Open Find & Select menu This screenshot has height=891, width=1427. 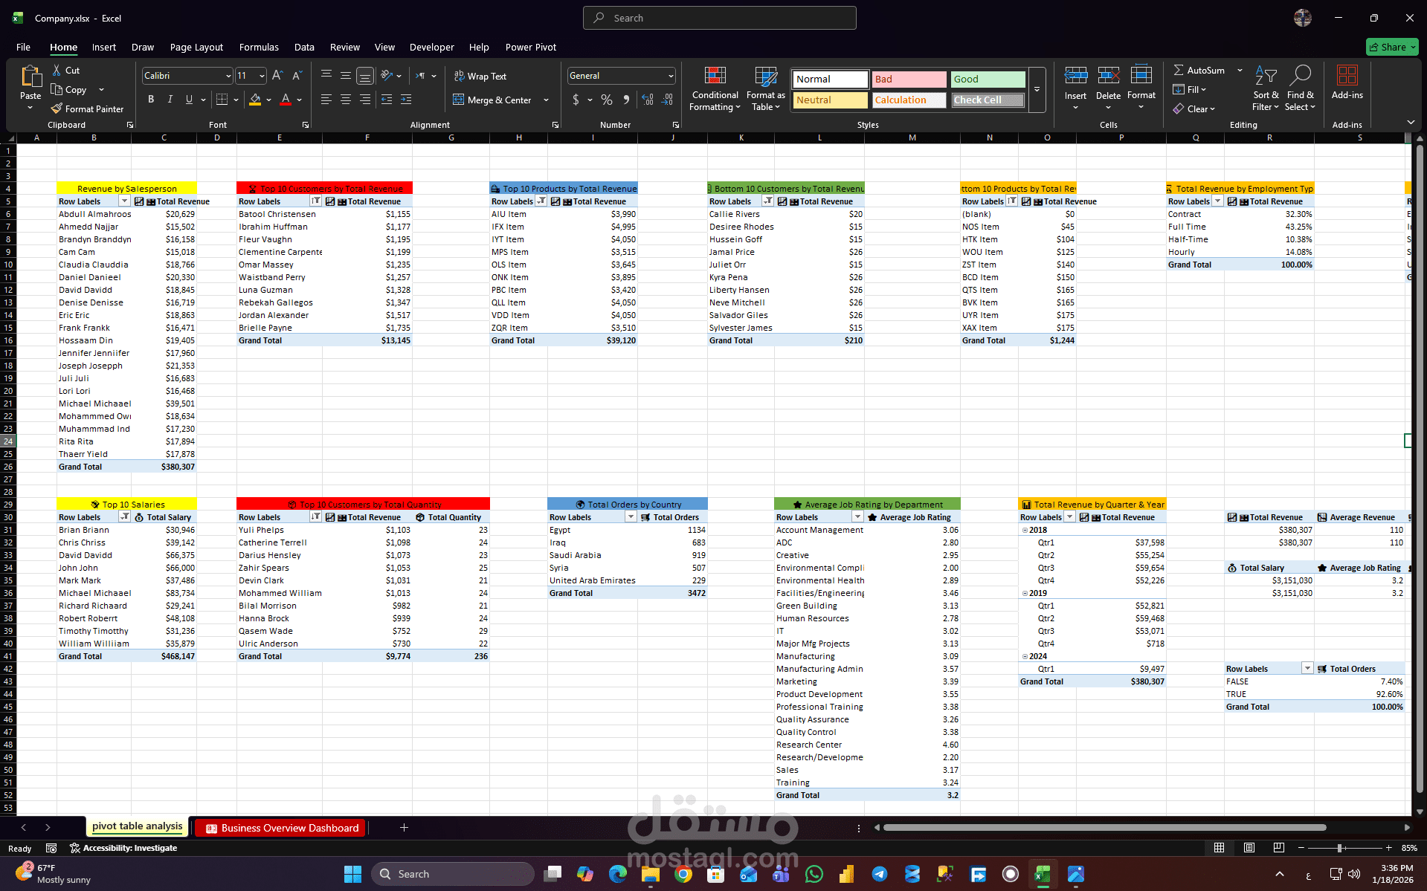point(1300,88)
